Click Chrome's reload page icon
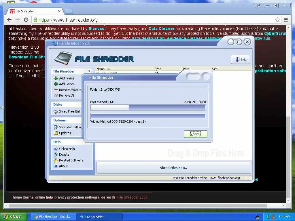The width and height of the screenshot is (295, 221). click(26, 20)
